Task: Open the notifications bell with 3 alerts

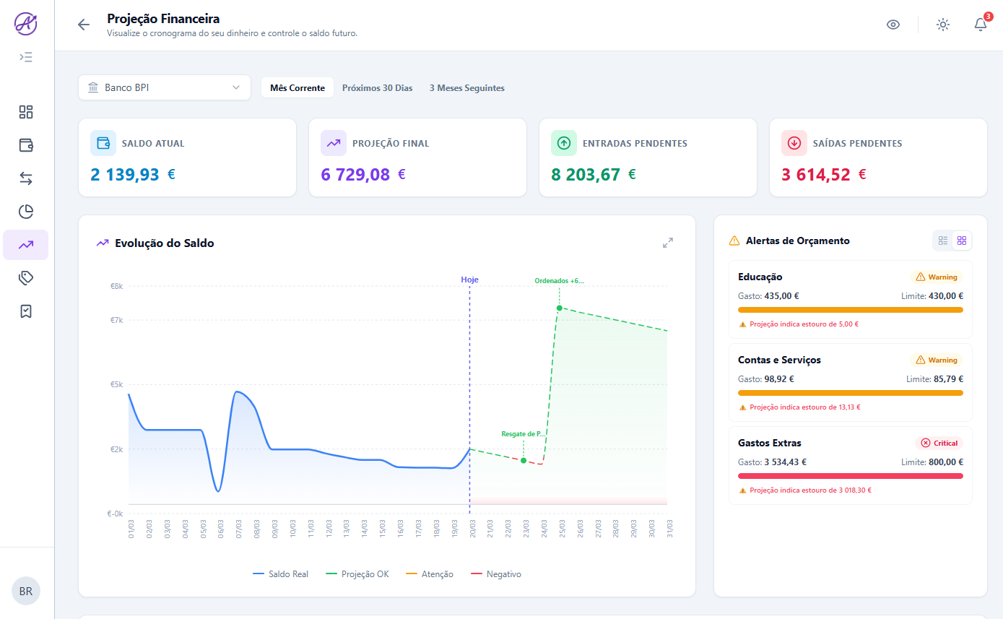Action: point(980,24)
